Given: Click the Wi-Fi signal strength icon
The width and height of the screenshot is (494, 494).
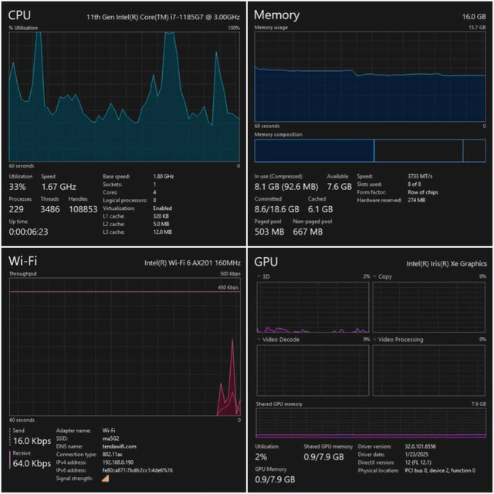Looking at the screenshot, I should (106, 479).
